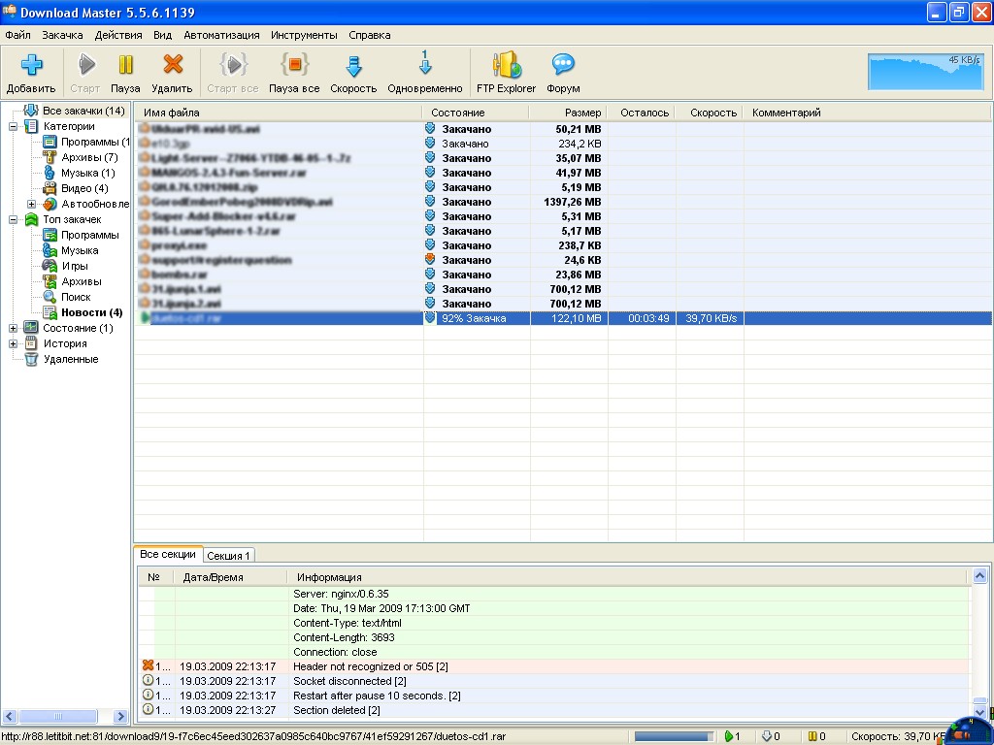
Task: Collapse the Категории tree node
Action: click(15, 126)
